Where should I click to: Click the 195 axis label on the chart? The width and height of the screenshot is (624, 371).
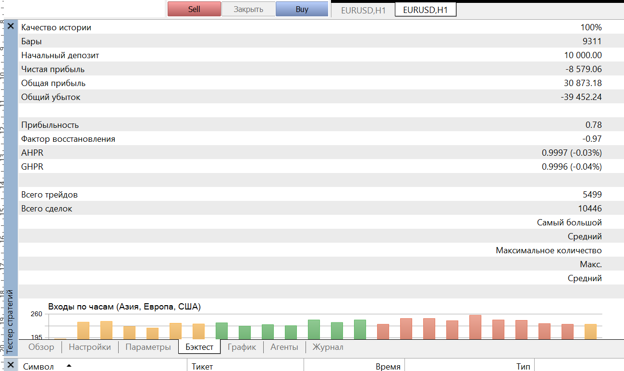(37, 337)
